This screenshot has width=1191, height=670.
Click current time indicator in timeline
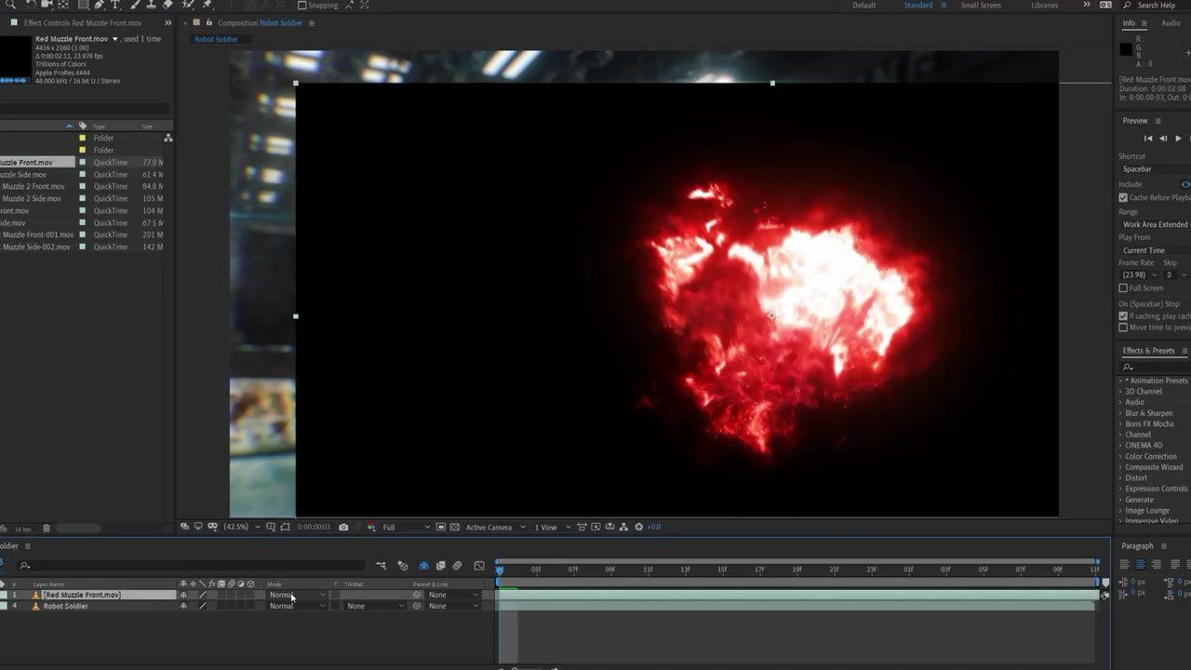[499, 569]
